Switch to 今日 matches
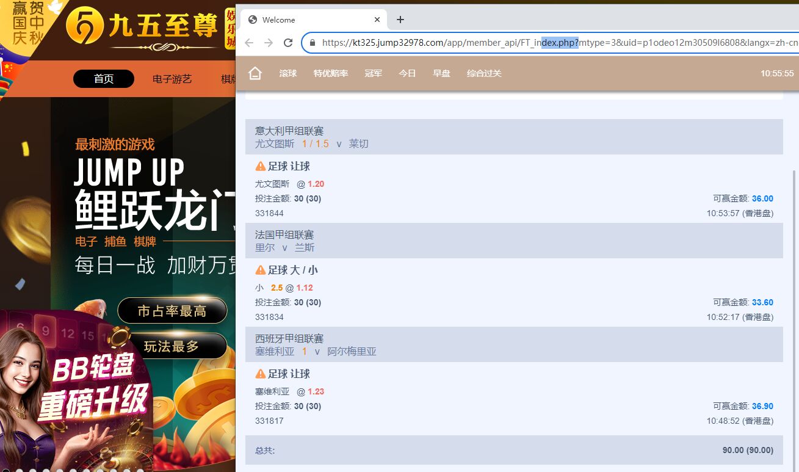Image resolution: width=799 pixels, height=472 pixels. (407, 73)
